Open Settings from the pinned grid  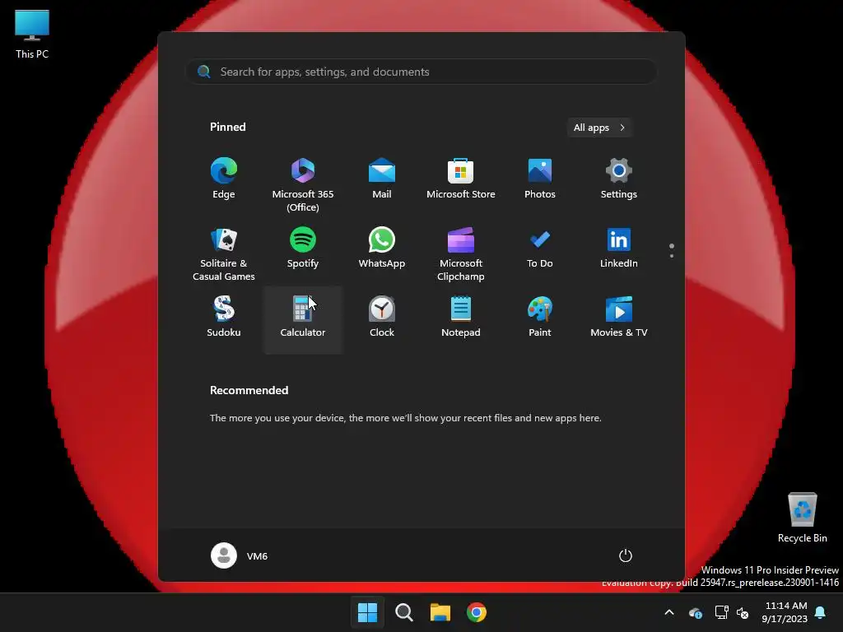pyautogui.click(x=619, y=179)
